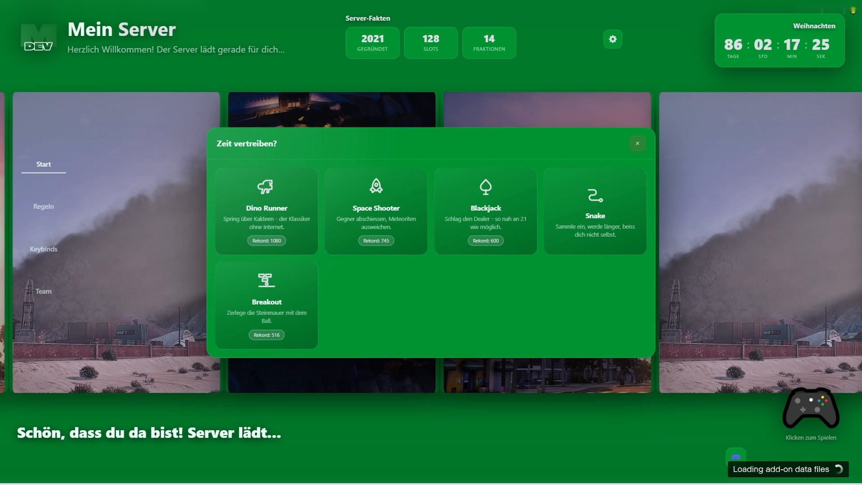This screenshot has height=485, width=862.
Task: Click the Rekord: 600 badge
Action: (486, 241)
